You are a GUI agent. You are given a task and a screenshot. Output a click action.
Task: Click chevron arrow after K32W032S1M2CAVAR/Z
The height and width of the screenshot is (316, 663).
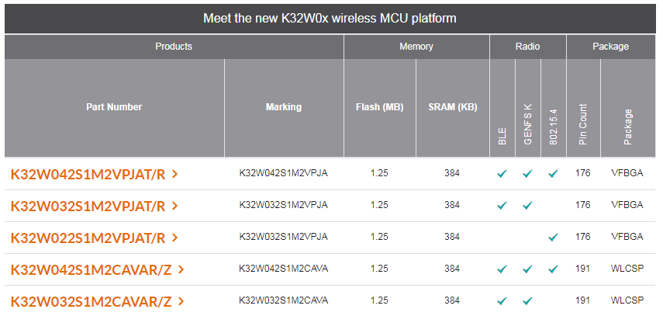click(181, 301)
